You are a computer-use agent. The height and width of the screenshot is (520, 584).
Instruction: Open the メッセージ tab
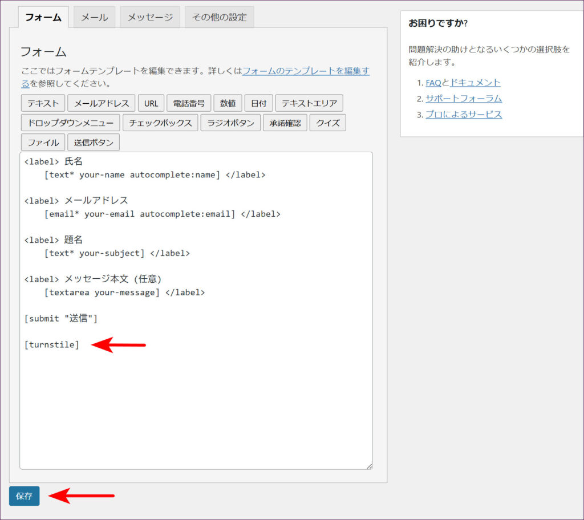click(150, 17)
